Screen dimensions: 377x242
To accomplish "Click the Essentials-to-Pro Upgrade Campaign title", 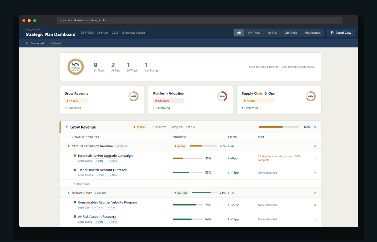I will (x=105, y=156).
